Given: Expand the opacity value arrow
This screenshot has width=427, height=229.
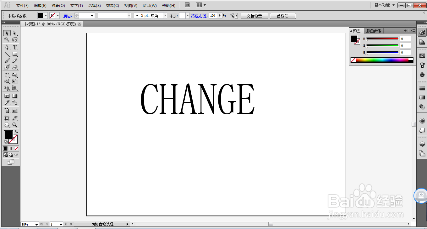Looking at the screenshot, I should (220, 16).
